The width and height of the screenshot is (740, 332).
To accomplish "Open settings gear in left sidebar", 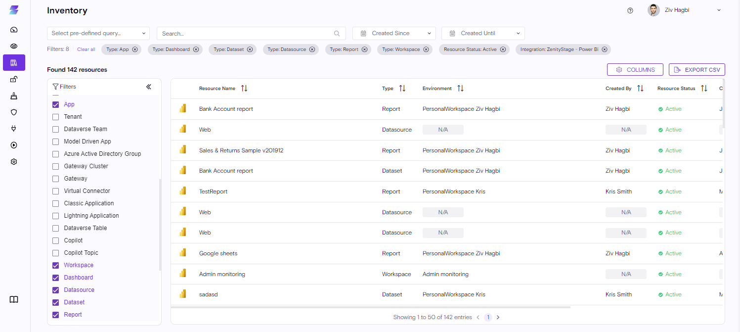I will pyautogui.click(x=14, y=162).
